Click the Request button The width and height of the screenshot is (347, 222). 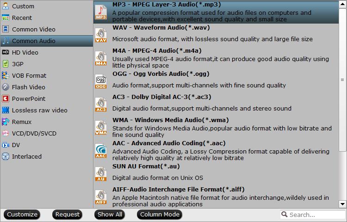click(x=67, y=215)
